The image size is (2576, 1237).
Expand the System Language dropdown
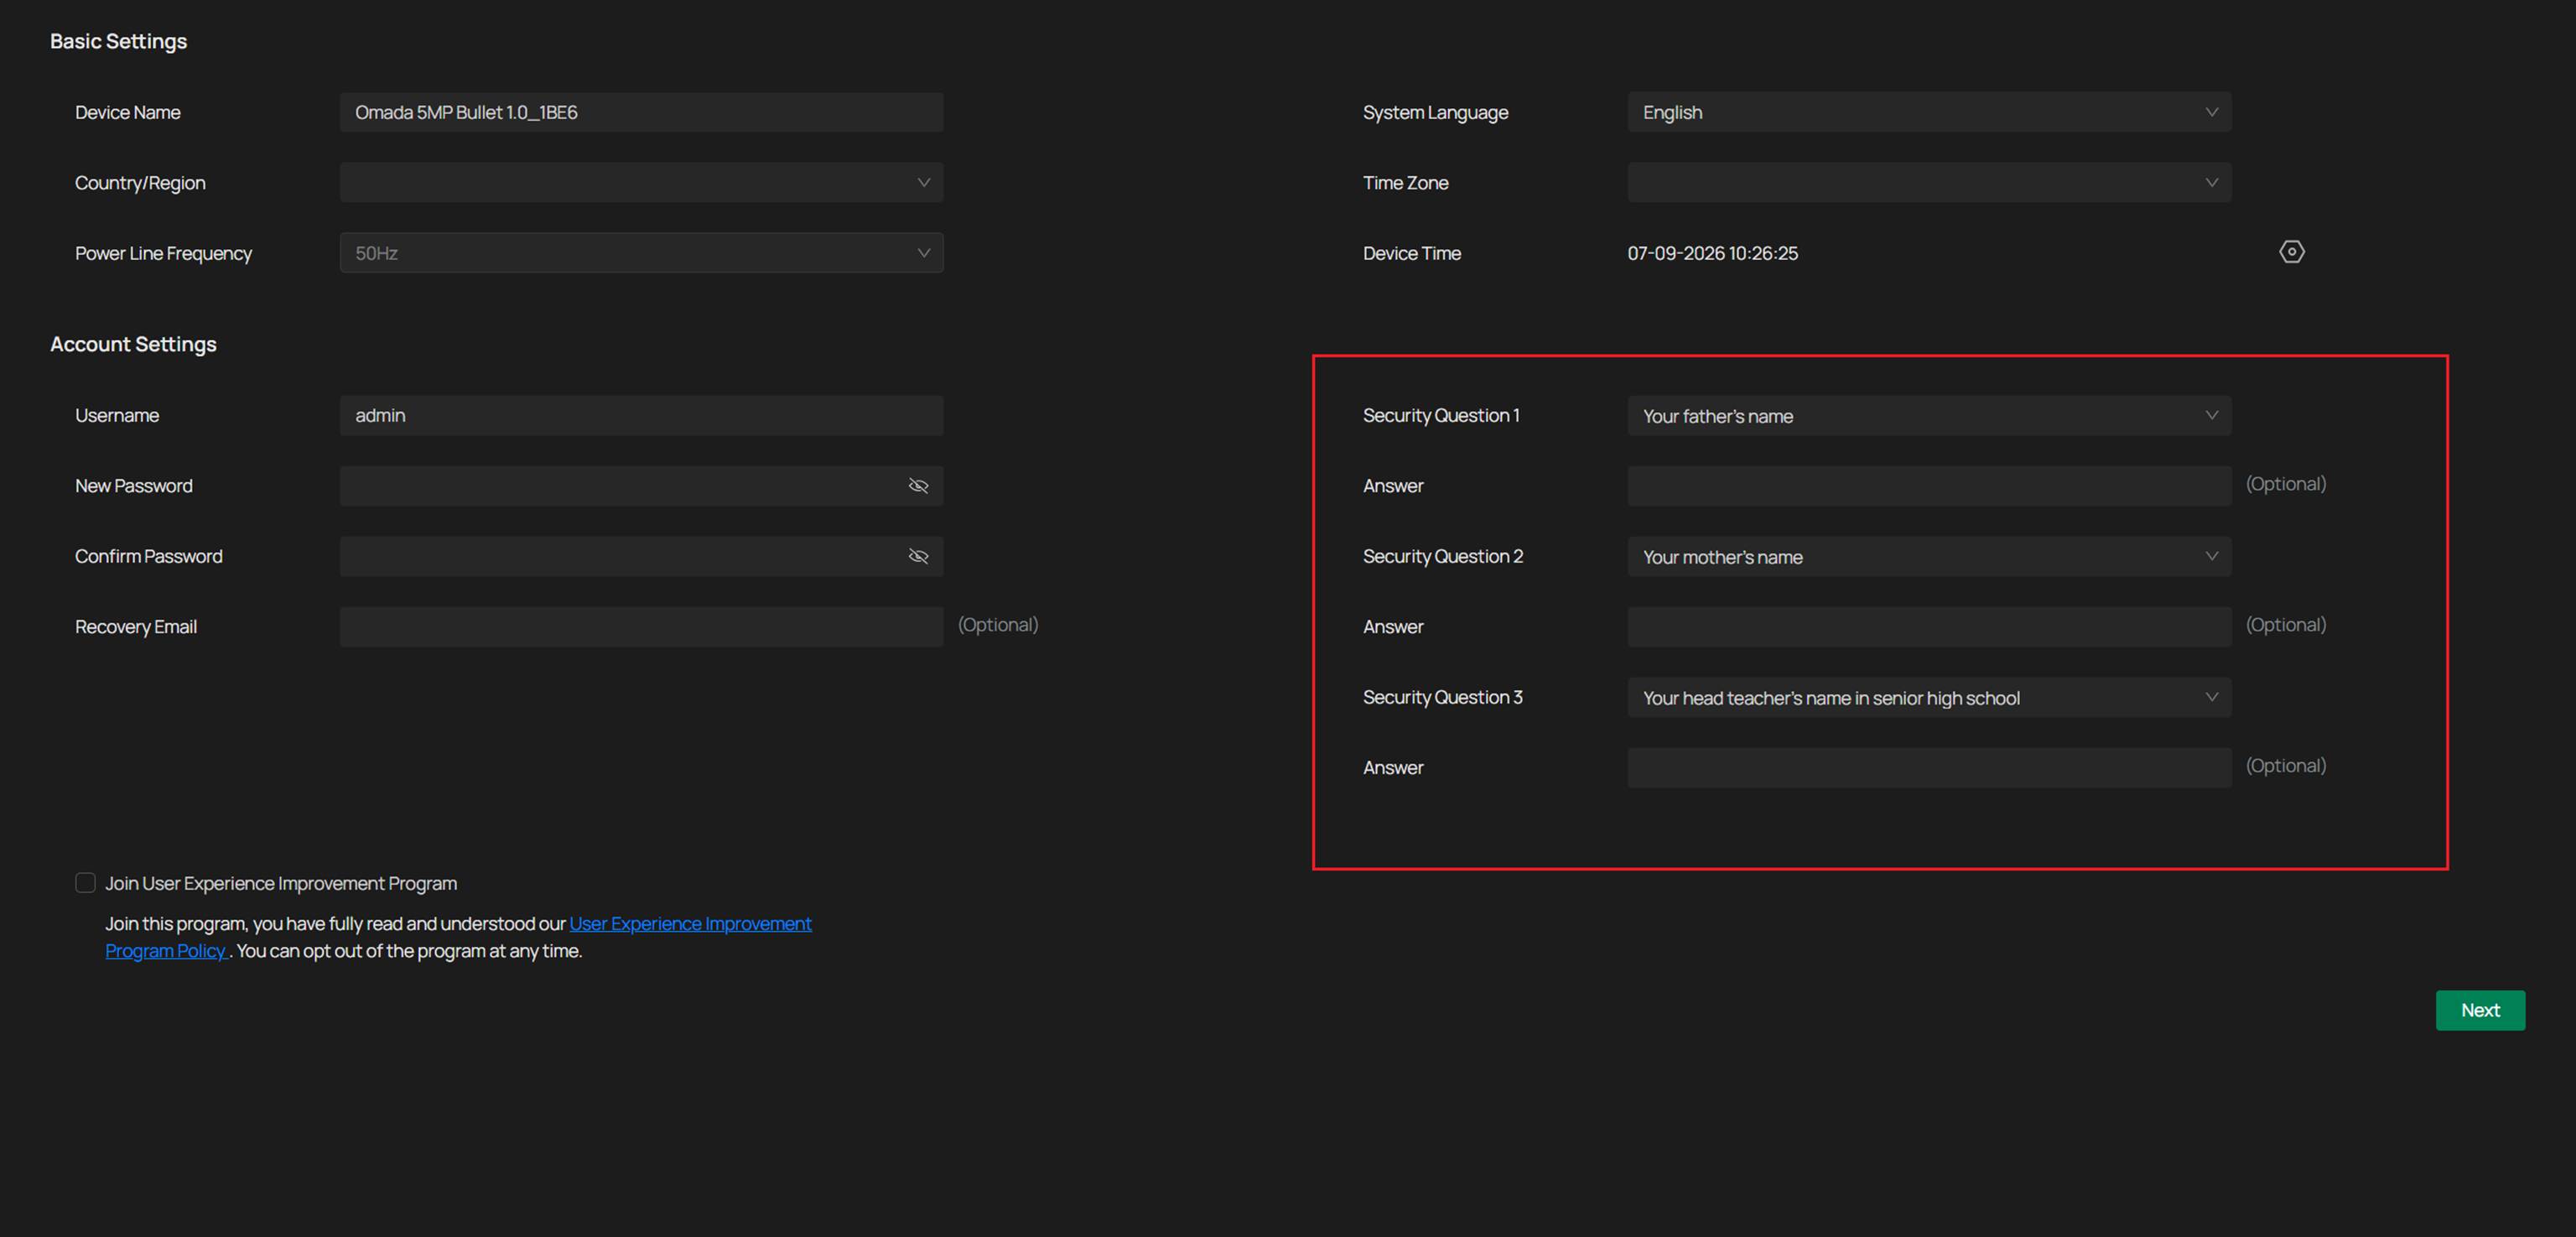click(1929, 112)
